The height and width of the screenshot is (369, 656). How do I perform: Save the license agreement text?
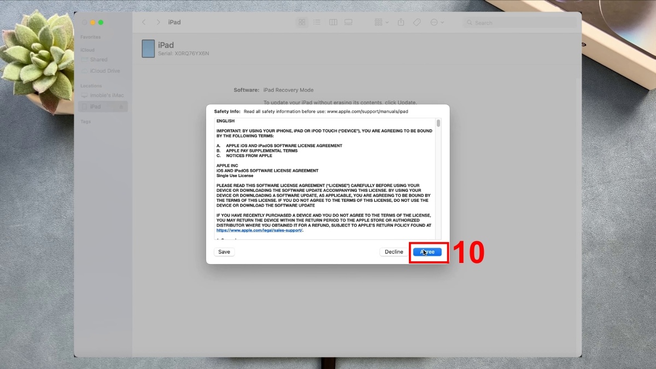pos(224,252)
